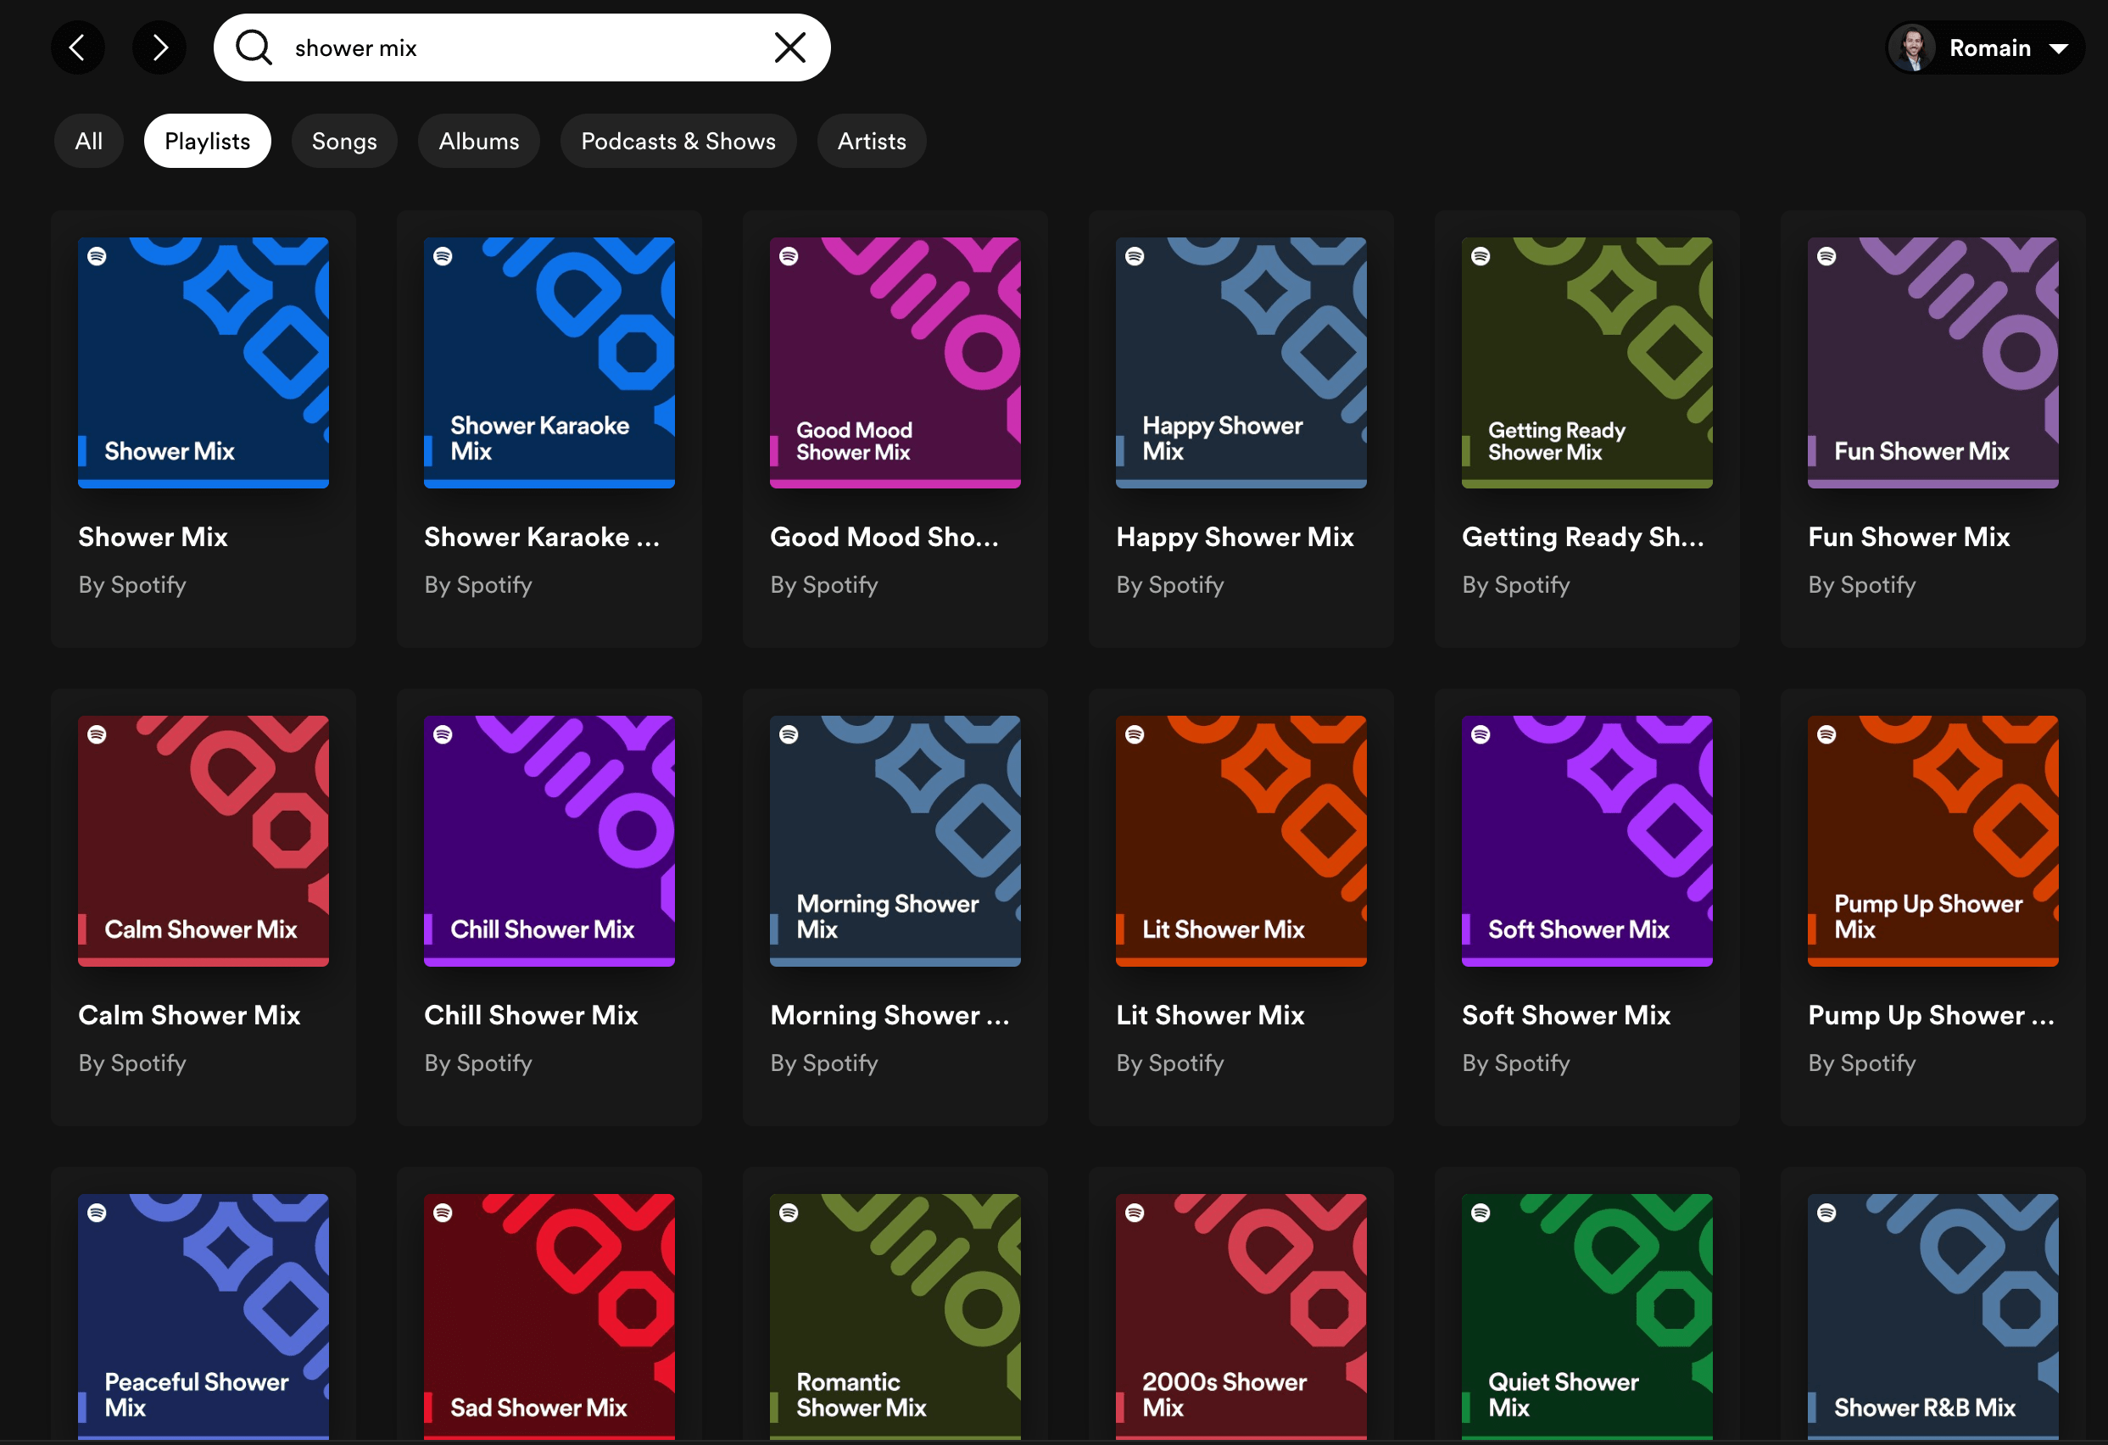Click the back navigation arrow

coord(78,47)
